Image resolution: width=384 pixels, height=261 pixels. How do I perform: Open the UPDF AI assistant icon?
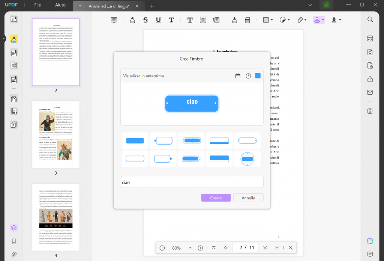tap(370, 241)
